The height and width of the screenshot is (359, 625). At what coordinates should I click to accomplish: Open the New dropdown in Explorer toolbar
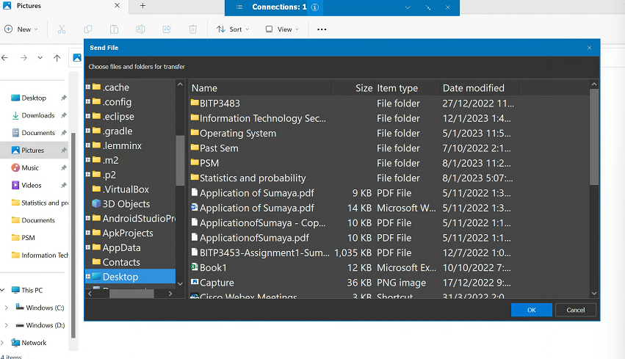pos(21,29)
